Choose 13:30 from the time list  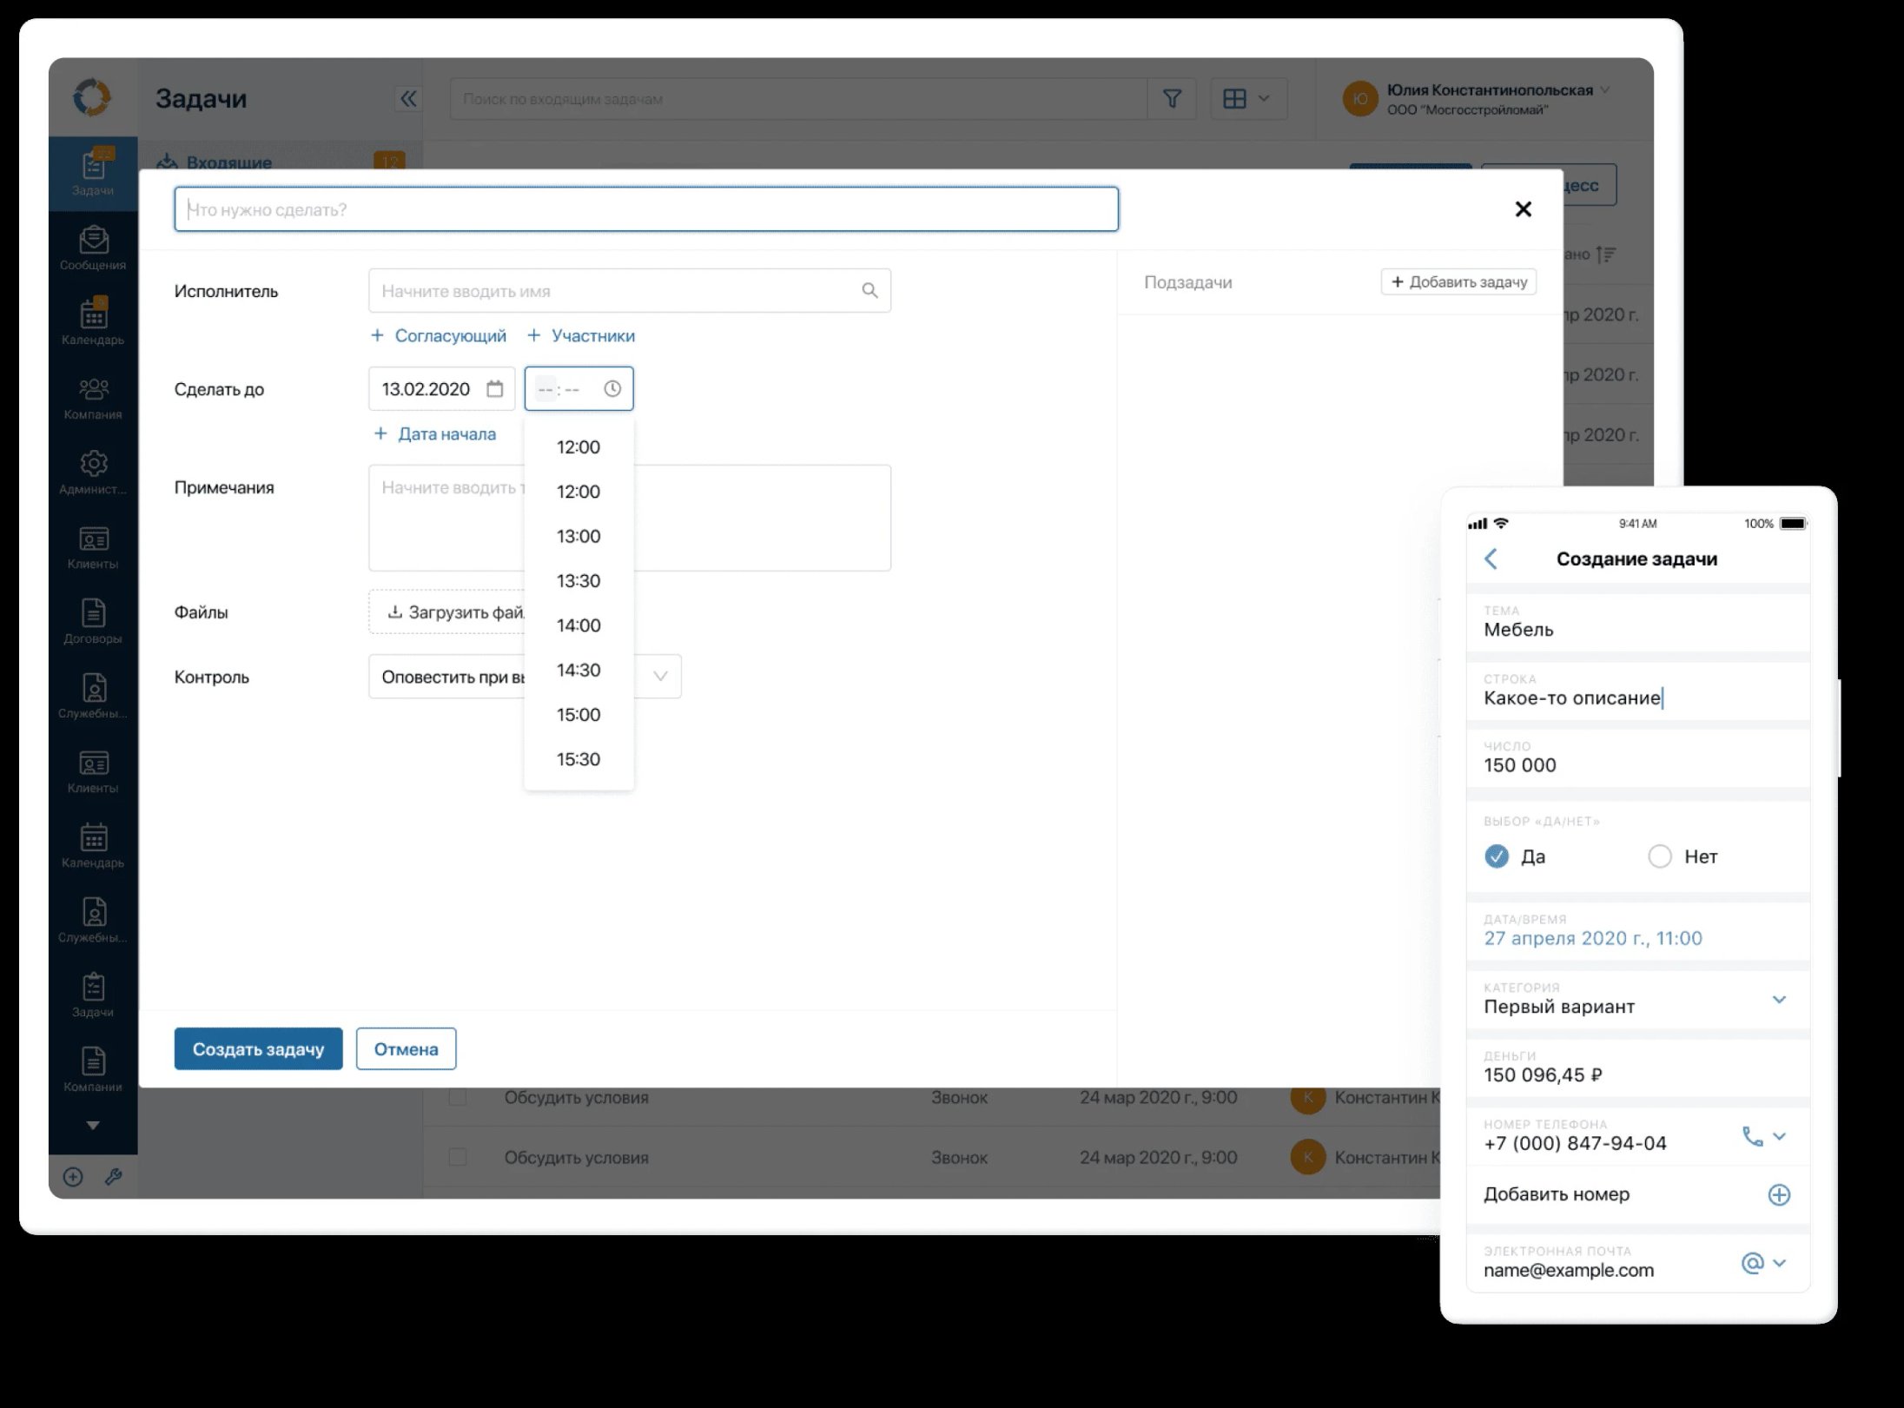(x=578, y=581)
